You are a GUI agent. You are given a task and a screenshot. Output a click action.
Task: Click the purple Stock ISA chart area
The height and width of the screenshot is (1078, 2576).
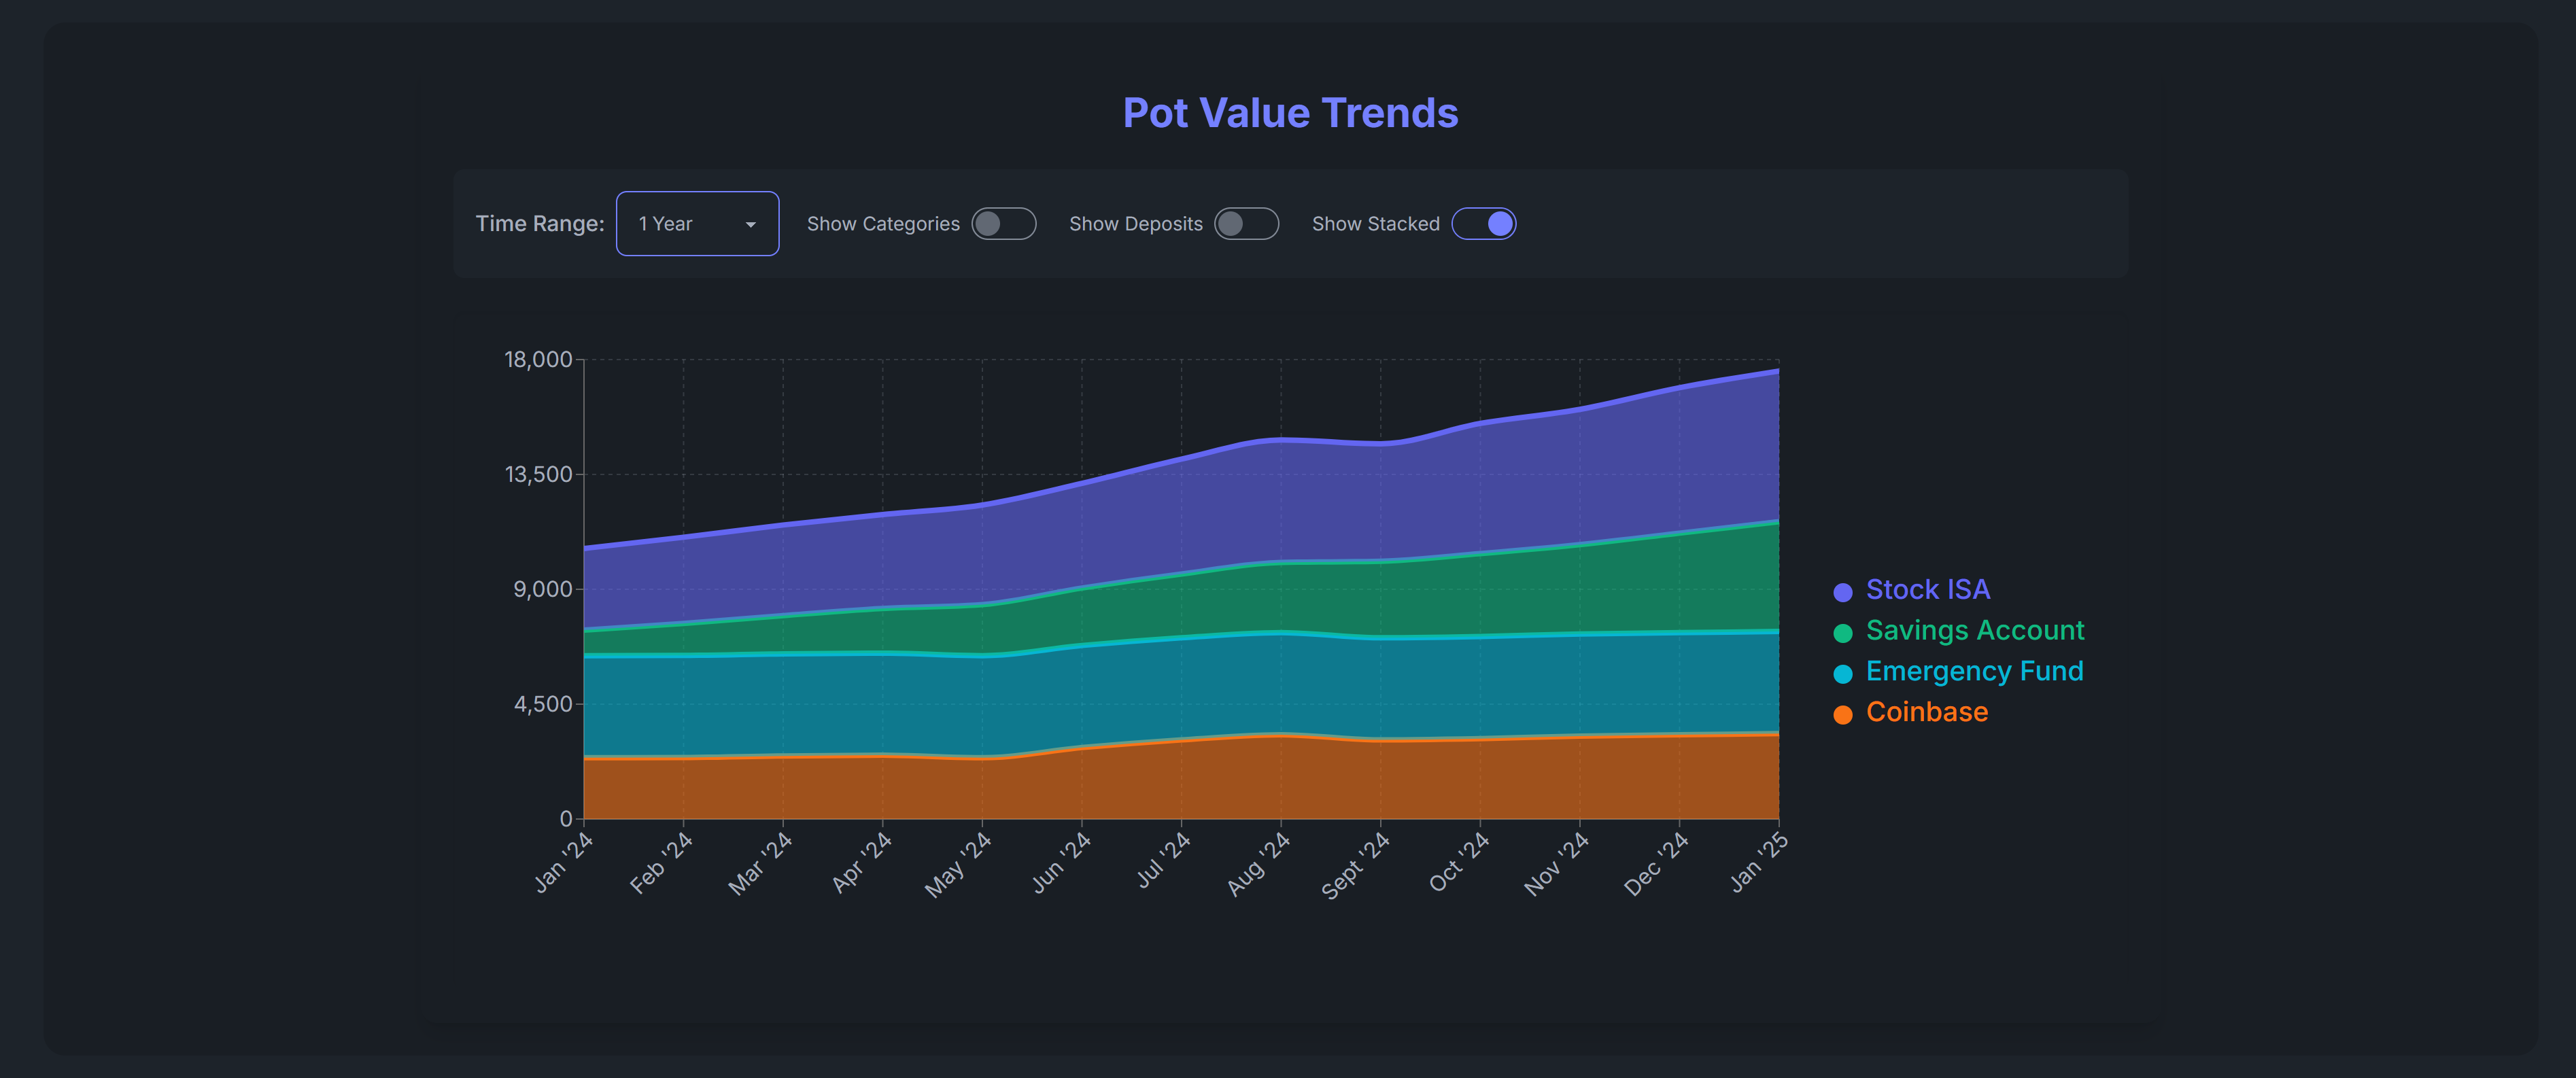click(1280, 500)
